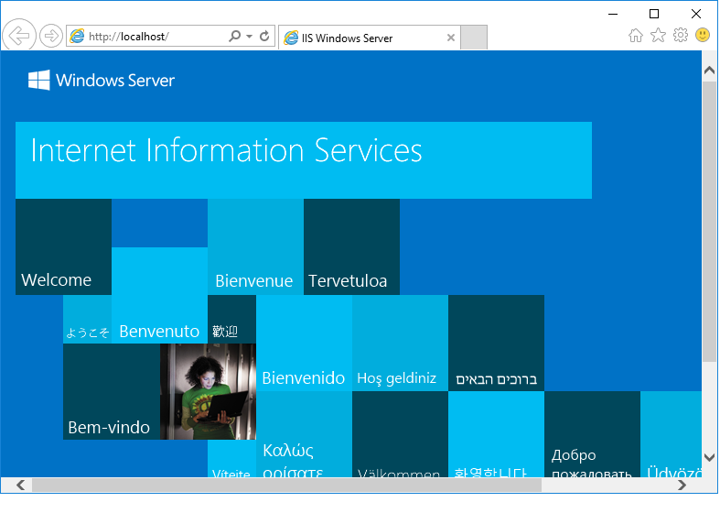Image resolution: width=720 pixels, height=513 pixels.
Task: Click the smiley feedback icon
Action: tap(703, 35)
